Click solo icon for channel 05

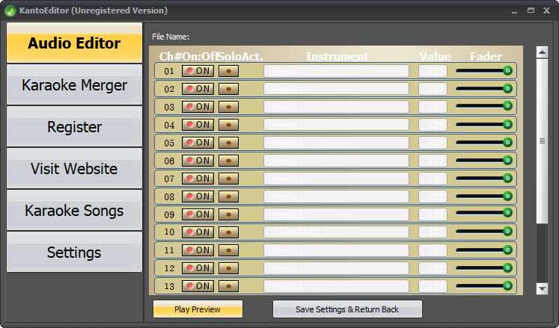click(228, 143)
